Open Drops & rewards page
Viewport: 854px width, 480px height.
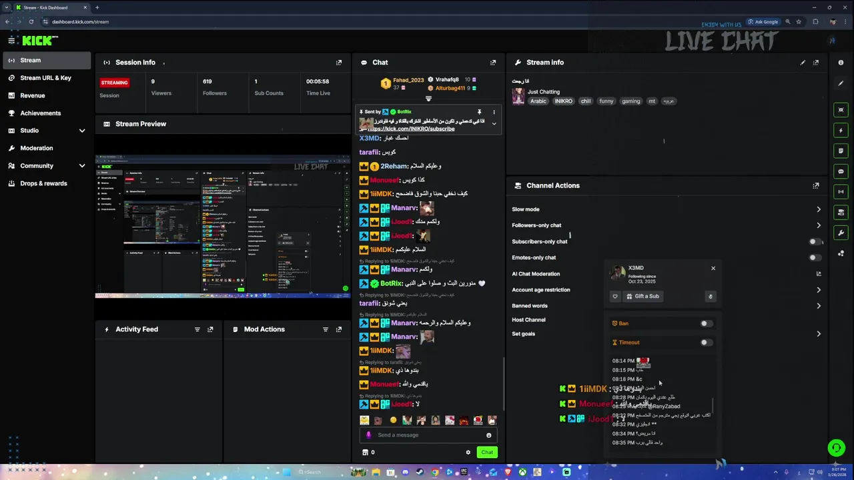46,183
